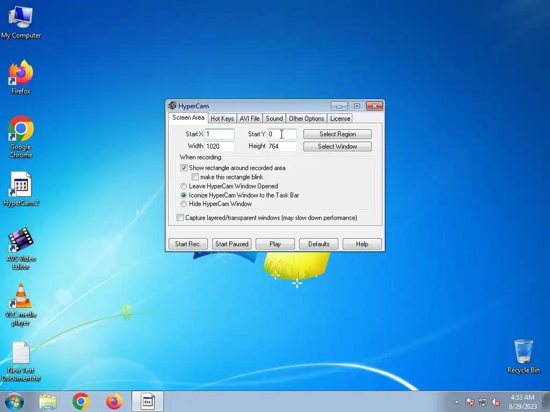
Task: Open HyperCam Help button
Action: click(362, 244)
